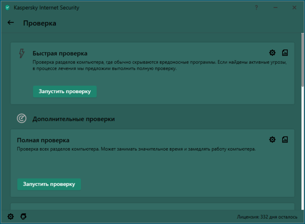This screenshot has width=305, height=224.
Task: Click the description starting Проверка всех разделов компьютера
Action: (x=136, y=149)
